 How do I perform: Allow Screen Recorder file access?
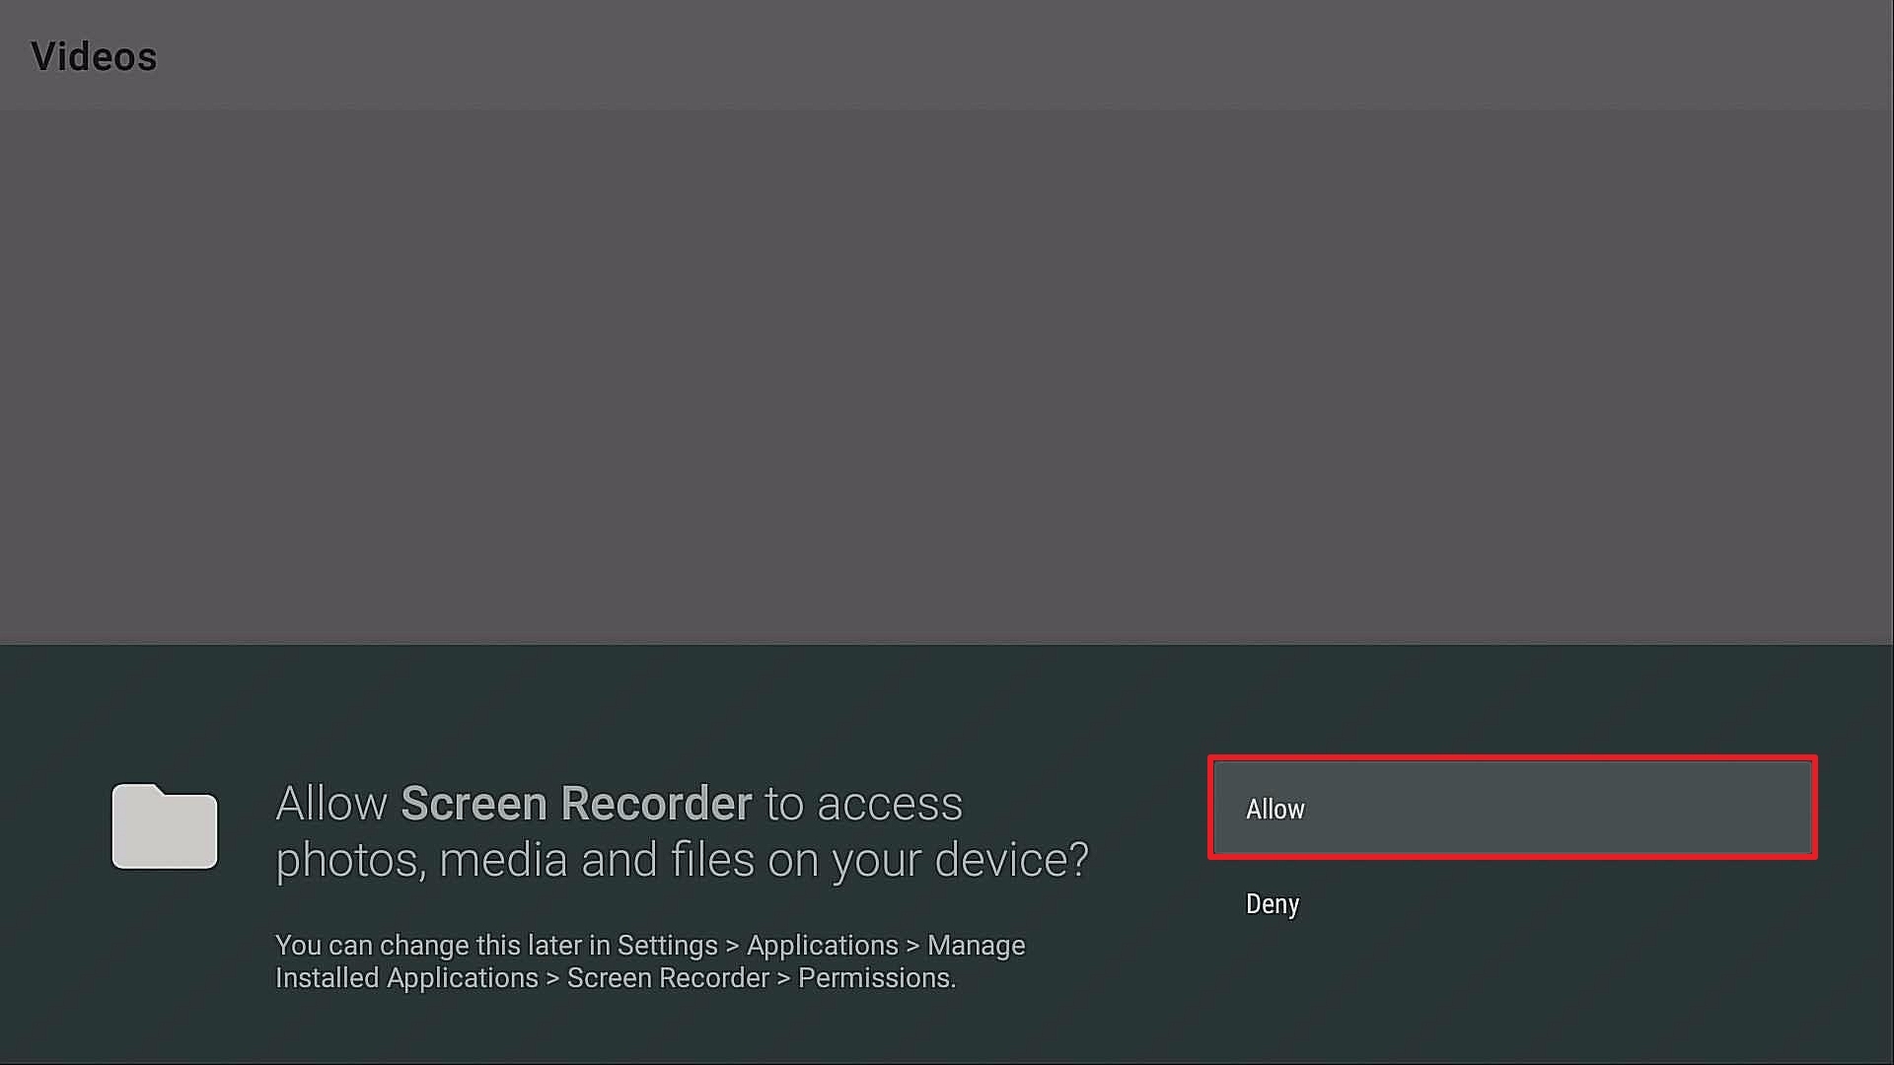tap(1512, 808)
